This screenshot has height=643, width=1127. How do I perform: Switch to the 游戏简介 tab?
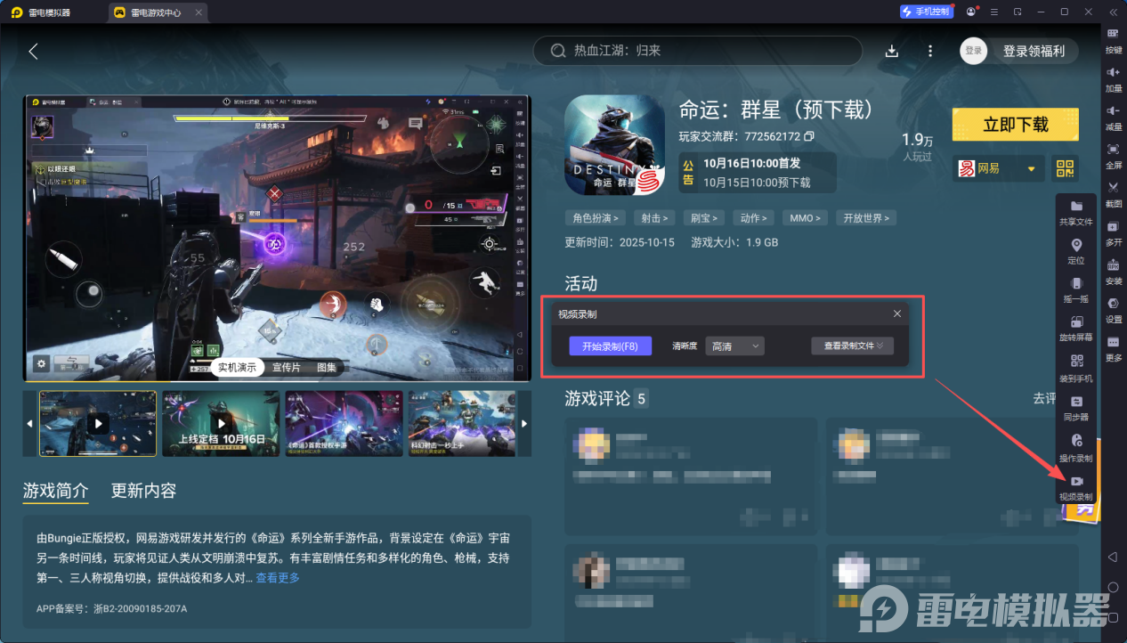[x=56, y=491]
